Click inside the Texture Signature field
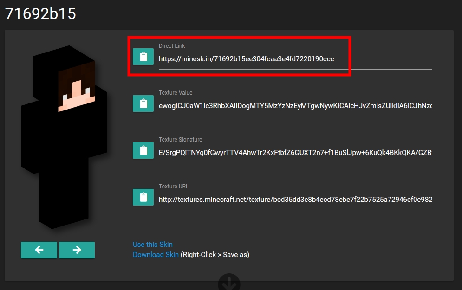 tap(294, 153)
